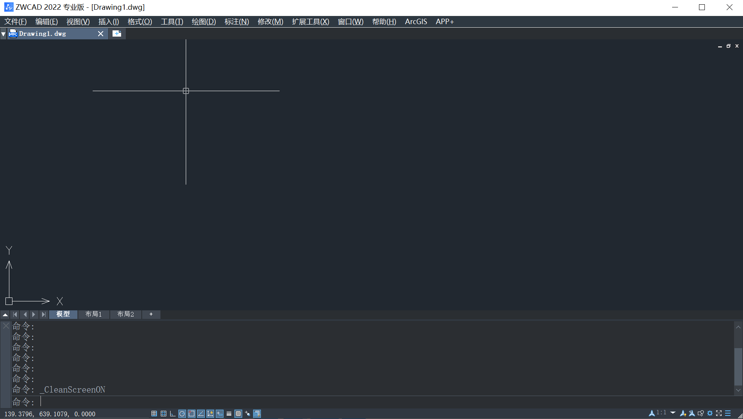This screenshot has height=419, width=743.
Task: Go to next layout tab
Action: [34, 315]
